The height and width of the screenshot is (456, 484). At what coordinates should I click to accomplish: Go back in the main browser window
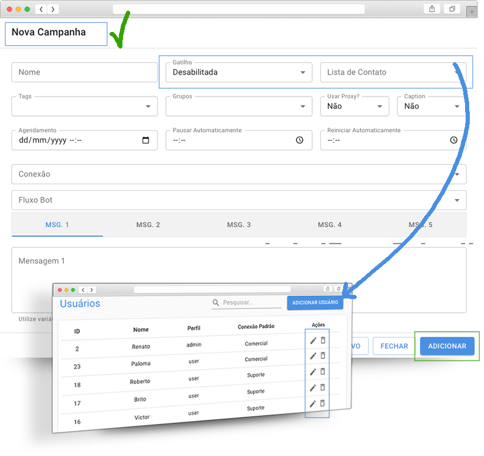coord(41,9)
